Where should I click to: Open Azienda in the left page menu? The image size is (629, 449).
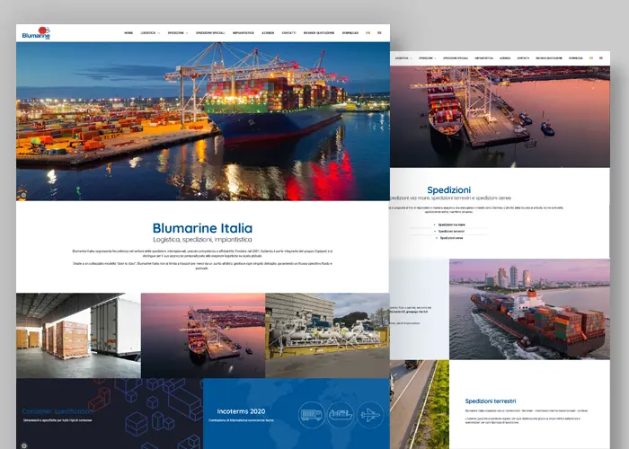pos(268,33)
